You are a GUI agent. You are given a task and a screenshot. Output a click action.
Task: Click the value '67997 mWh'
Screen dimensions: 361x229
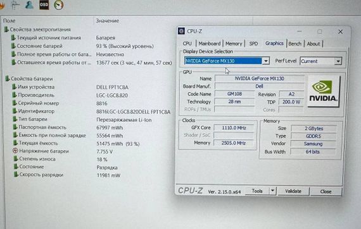(x=110, y=127)
